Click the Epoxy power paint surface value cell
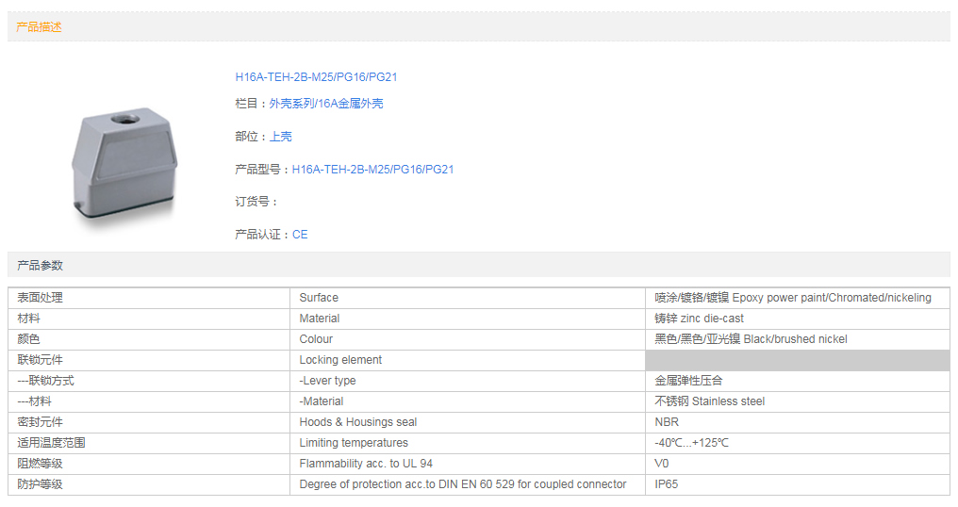 792,298
